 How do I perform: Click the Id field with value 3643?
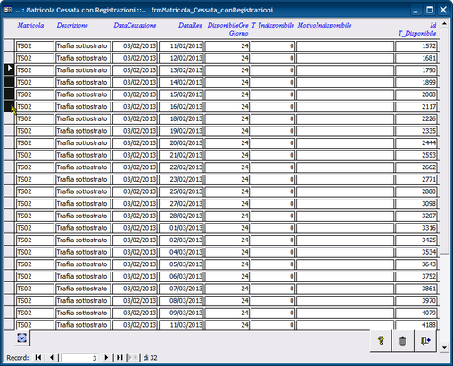click(416, 264)
